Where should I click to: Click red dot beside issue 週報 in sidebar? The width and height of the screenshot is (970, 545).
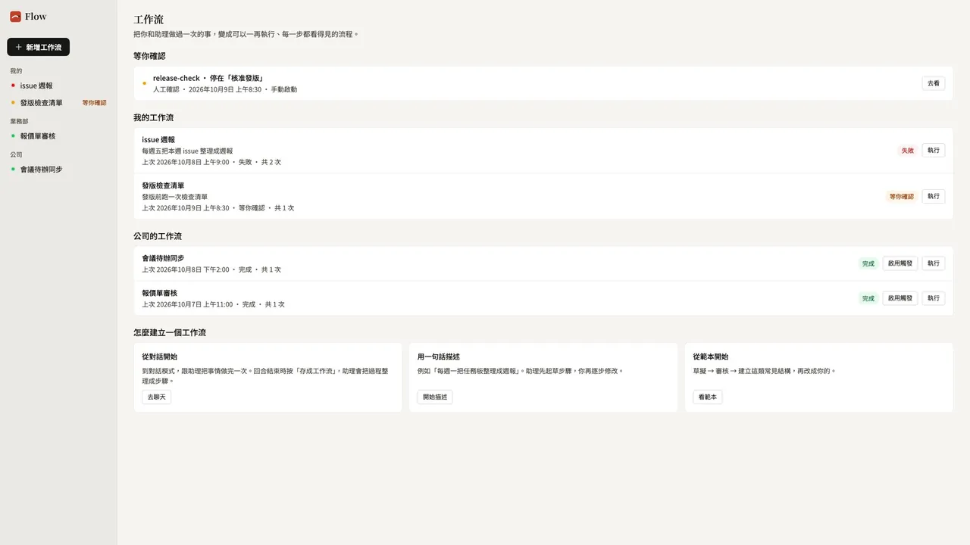(13, 86)
